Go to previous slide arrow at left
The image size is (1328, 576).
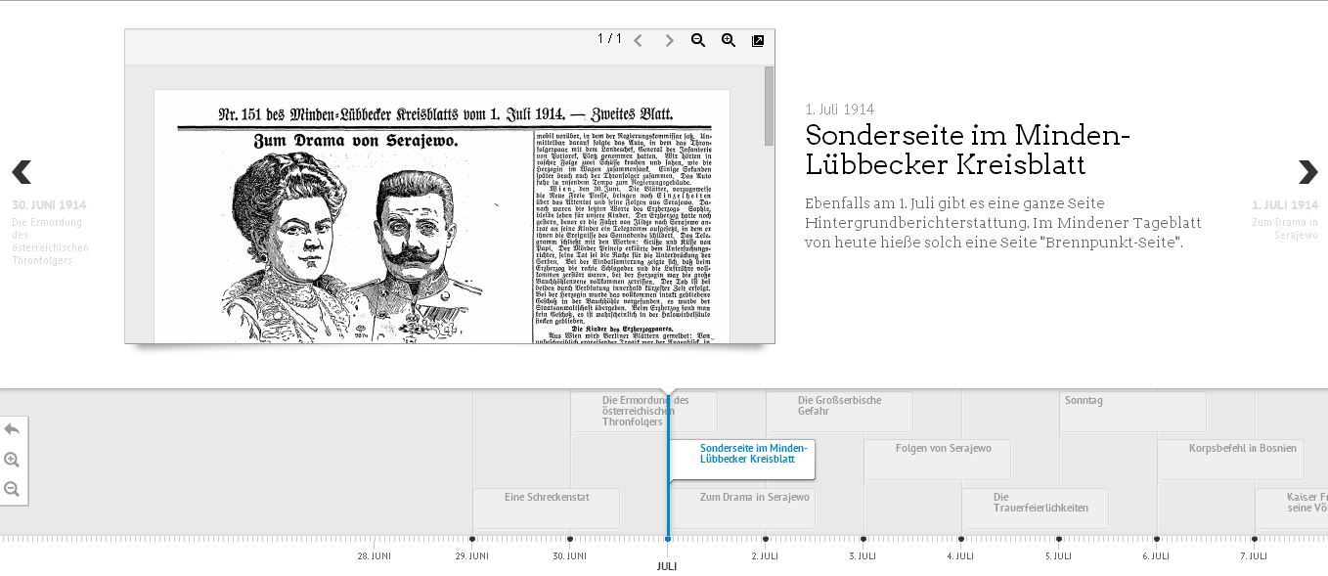(22, 173)
